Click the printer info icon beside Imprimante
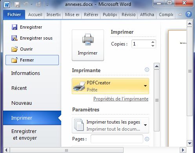This screenshot has width=195, height=153. coord(147,69)
